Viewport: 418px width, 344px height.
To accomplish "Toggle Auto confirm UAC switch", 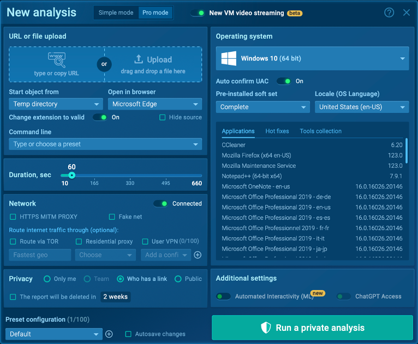I will click(284, 81).
